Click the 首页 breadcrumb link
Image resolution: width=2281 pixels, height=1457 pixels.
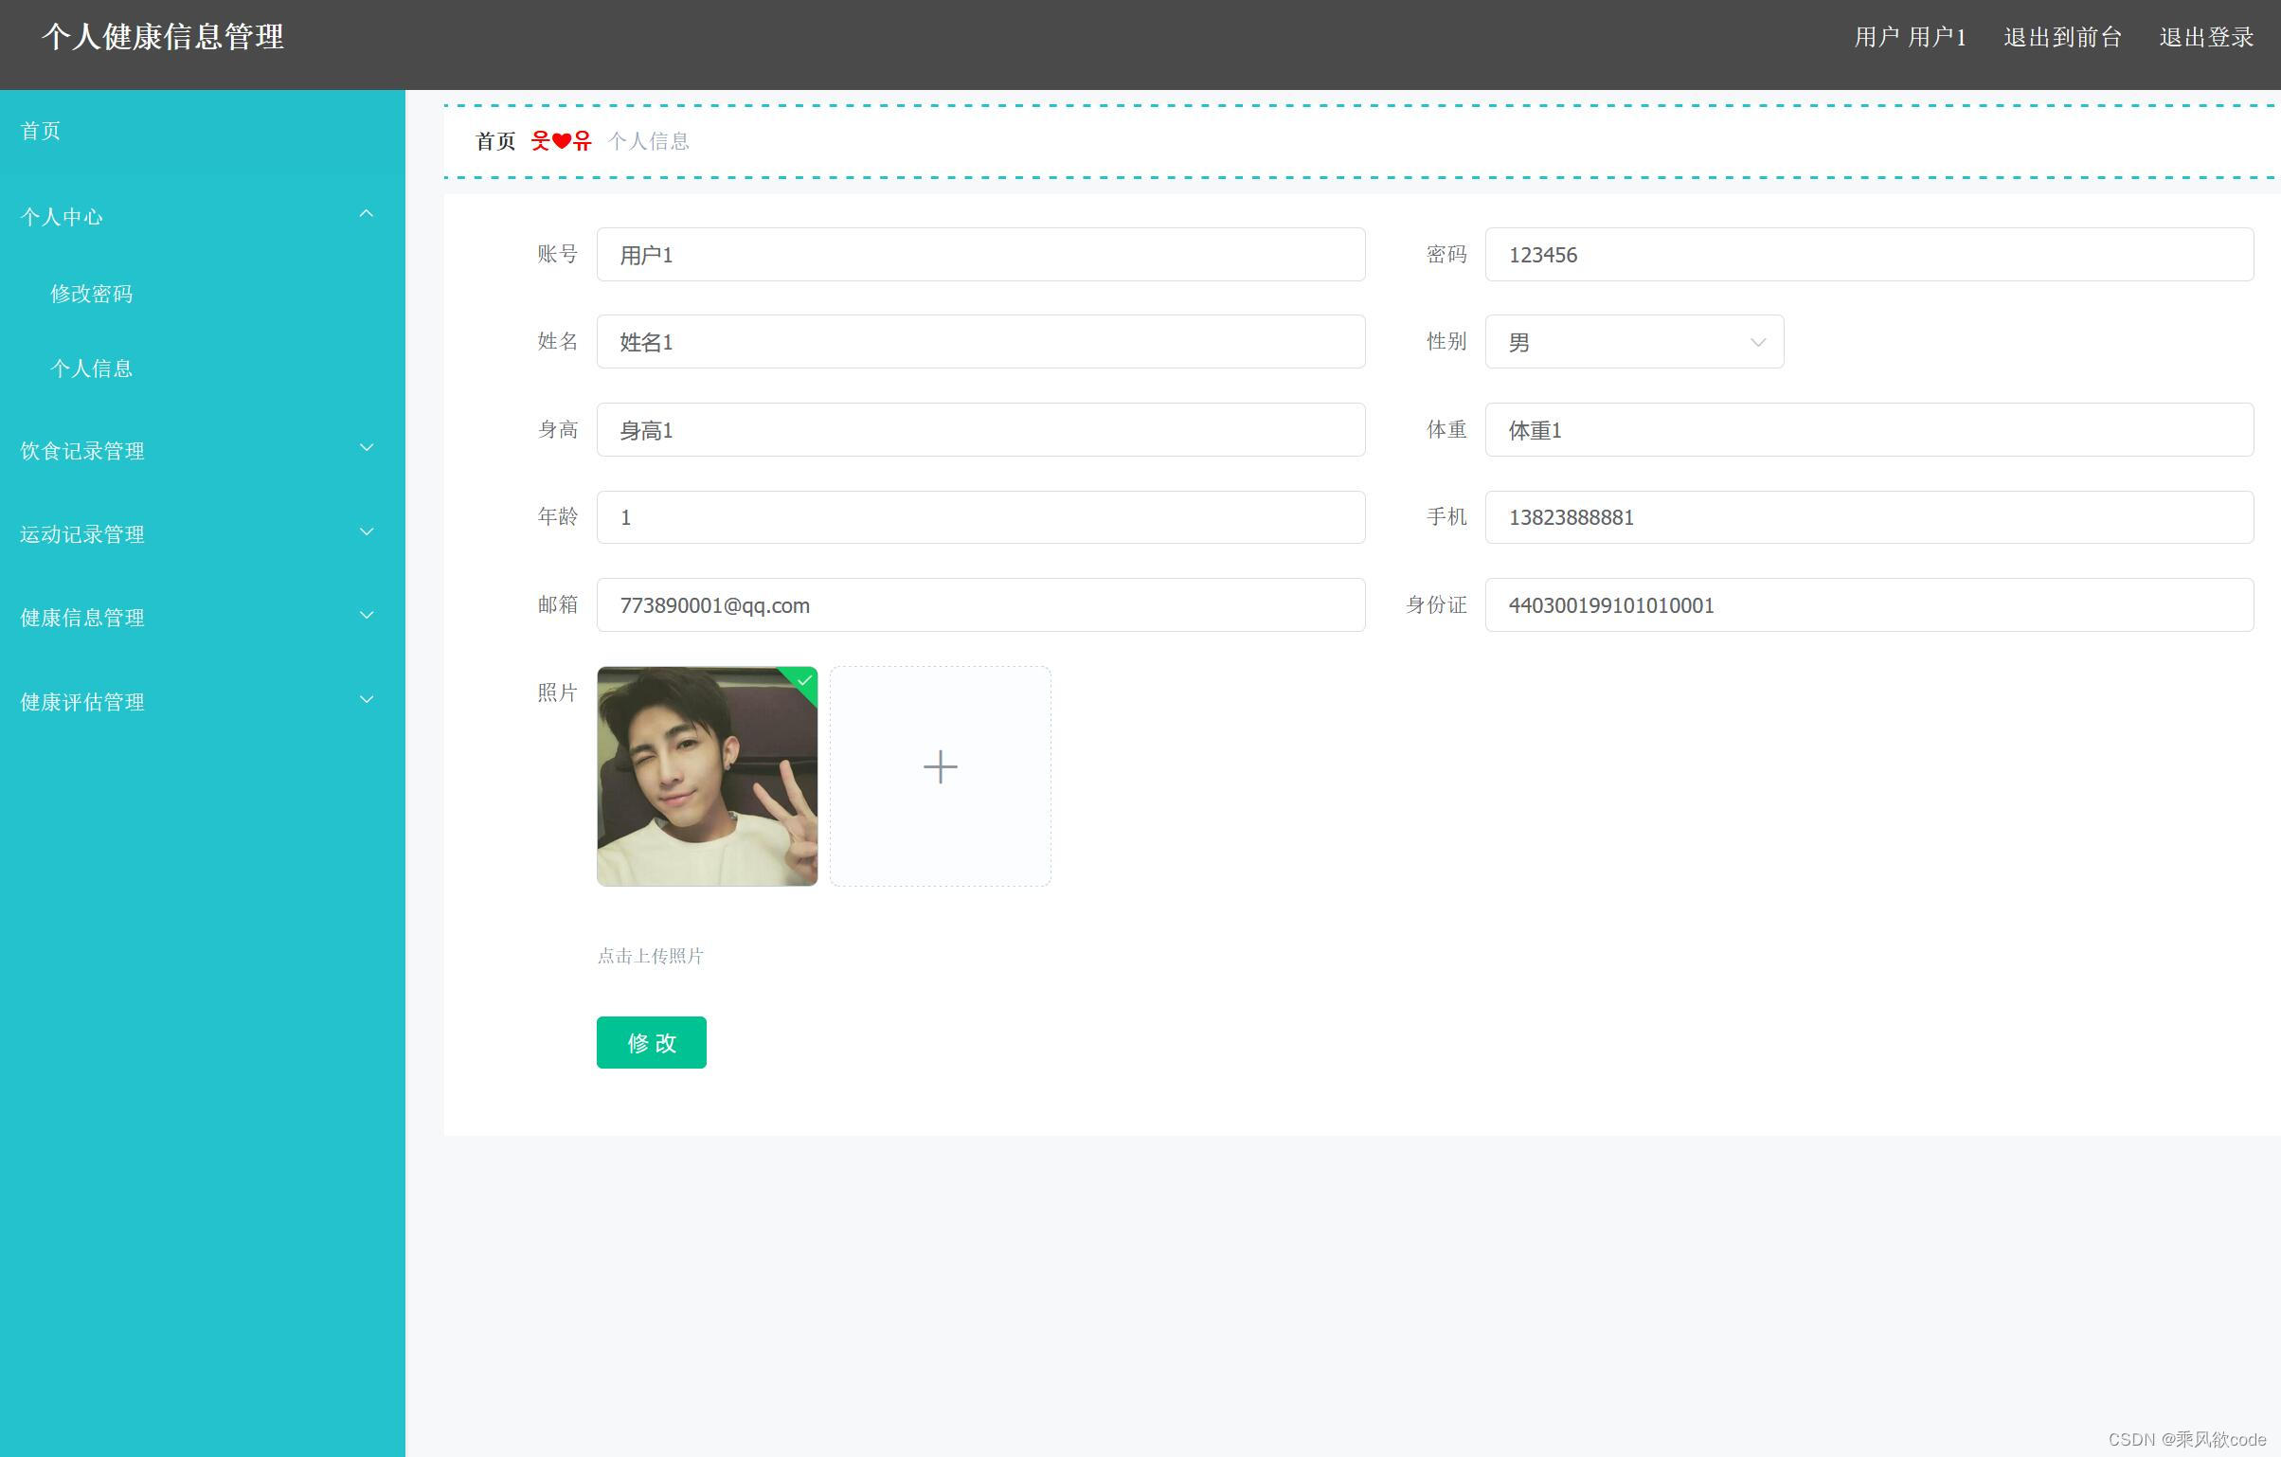click(x=495, y=142)
